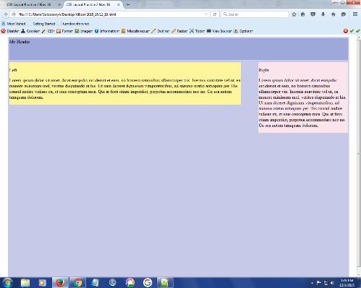Viewport: 361px width, 288px height.
Task: Open the CSS menu in Web Developer toolbar
Action: pos(48,31)
